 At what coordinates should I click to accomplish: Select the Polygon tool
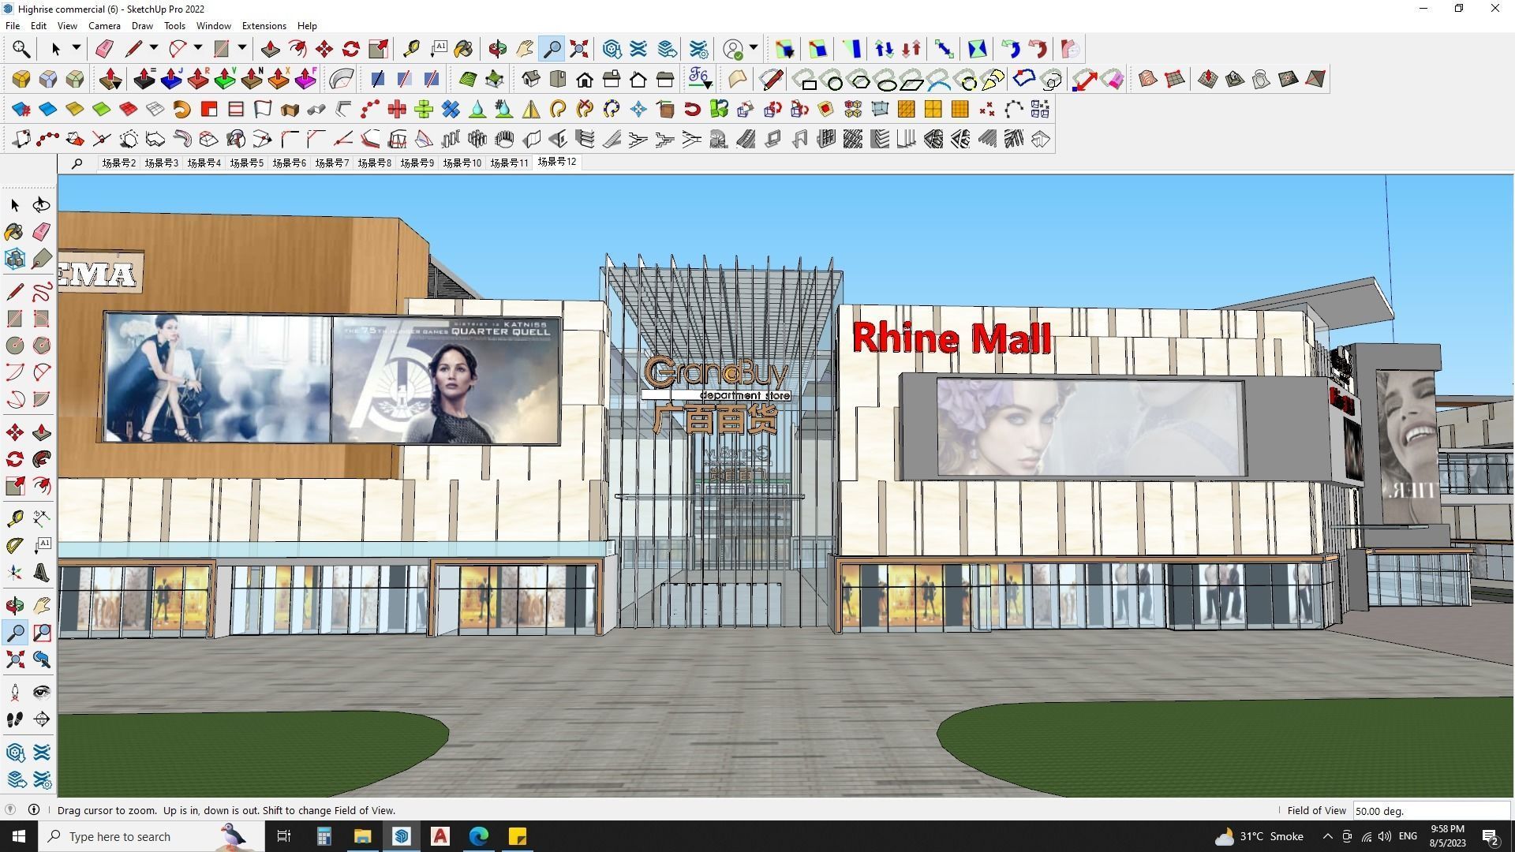pyautogui.click(x=41, y=346)
